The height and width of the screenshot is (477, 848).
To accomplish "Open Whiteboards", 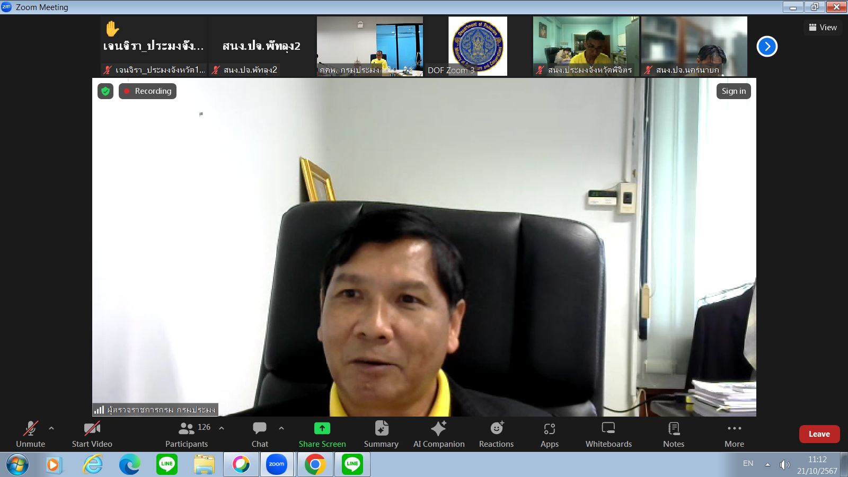I will coord(608,434).
